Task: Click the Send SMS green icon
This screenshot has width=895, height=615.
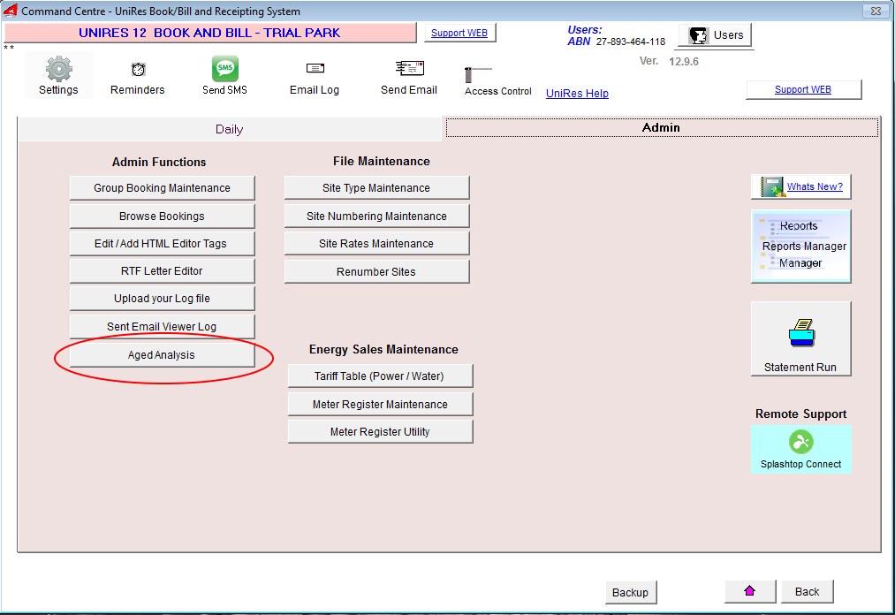Action: point(224,69)
